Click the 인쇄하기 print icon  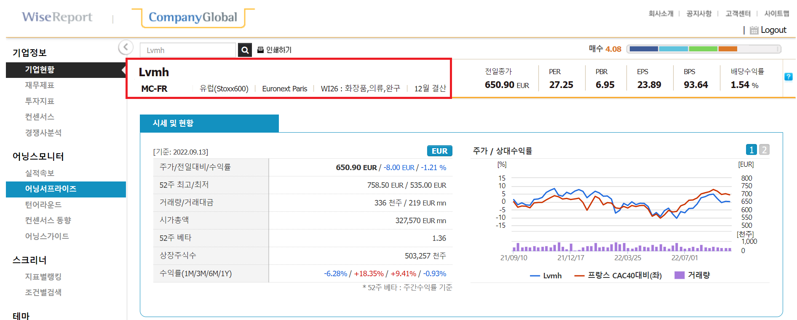(260, 50)
